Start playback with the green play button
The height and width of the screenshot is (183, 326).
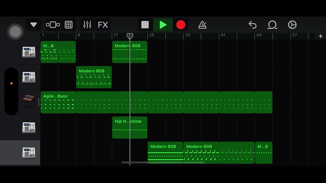click(x=163, y=25)
